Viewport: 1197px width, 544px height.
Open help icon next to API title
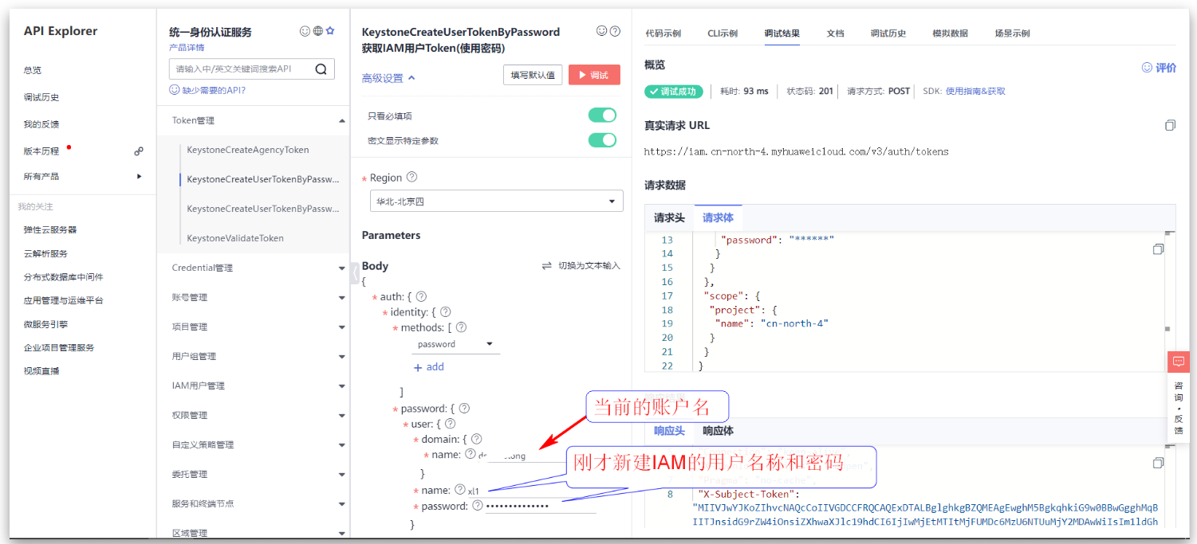pyautogui.click(x=615, y=31)
